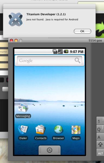Tap the 1 key on emulator keyboard
This screenshot has height=163, width=104.
point(100,120)
